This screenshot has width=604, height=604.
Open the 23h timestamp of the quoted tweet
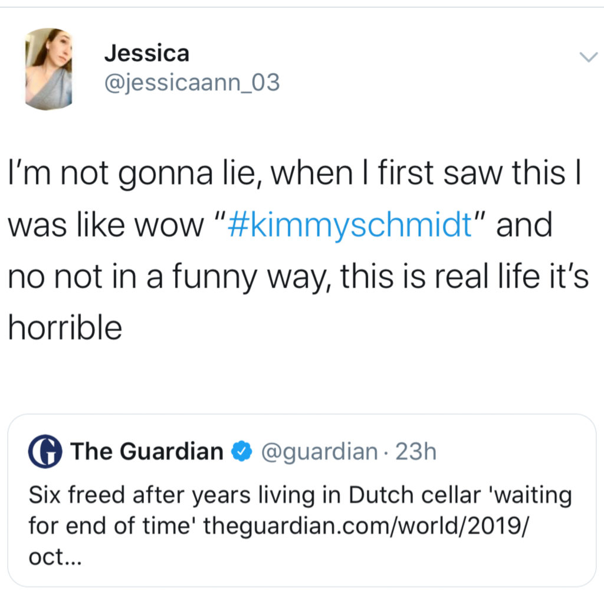coord(416,451)
